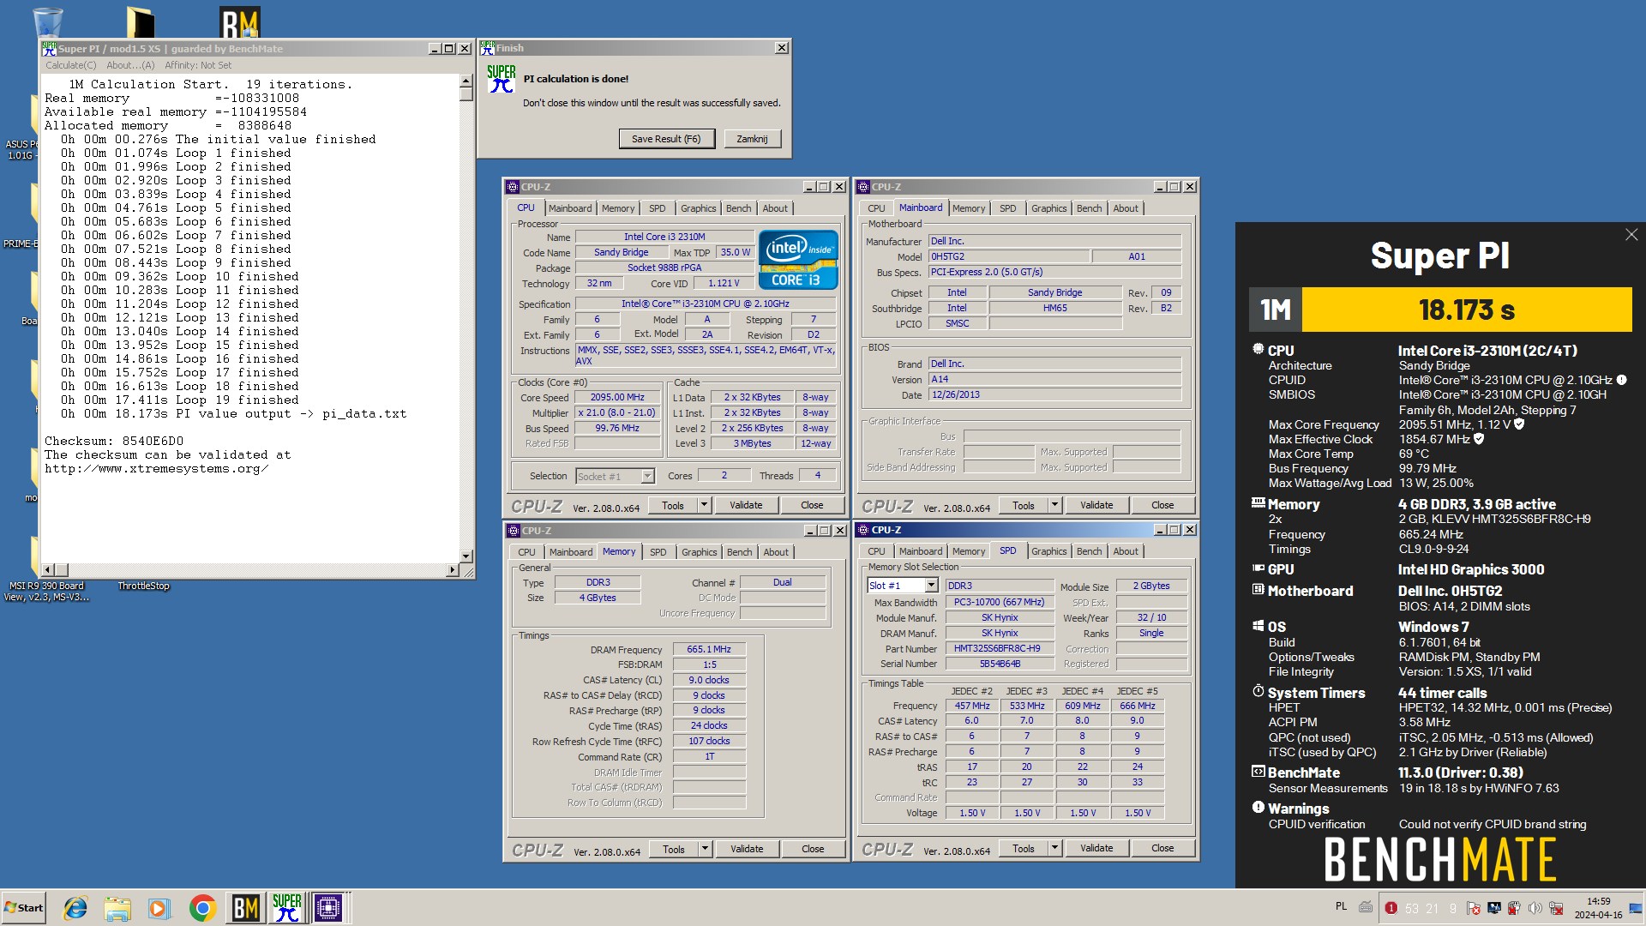Open the Calculate(C) menu in Super PI

70,65
